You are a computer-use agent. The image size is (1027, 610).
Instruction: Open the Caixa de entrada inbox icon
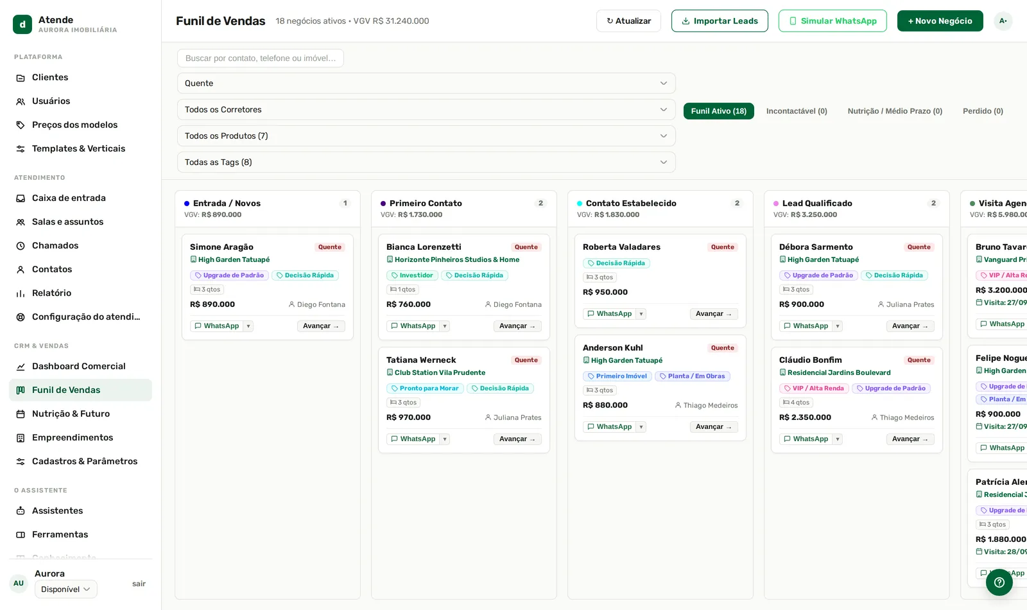(x=21, y=198)
